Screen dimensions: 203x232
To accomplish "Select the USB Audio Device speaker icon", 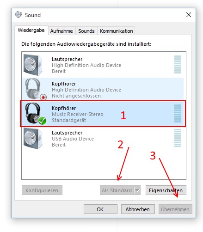I will [33, 138].
